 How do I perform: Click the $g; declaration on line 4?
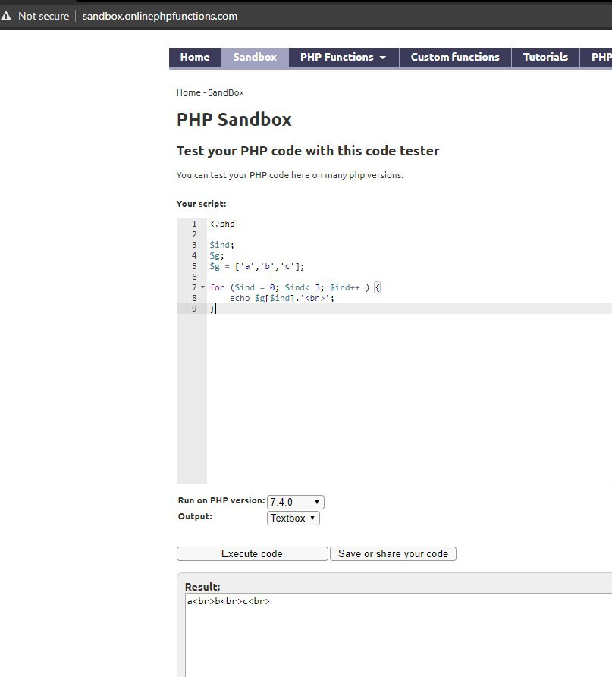(x=217, y=255)
